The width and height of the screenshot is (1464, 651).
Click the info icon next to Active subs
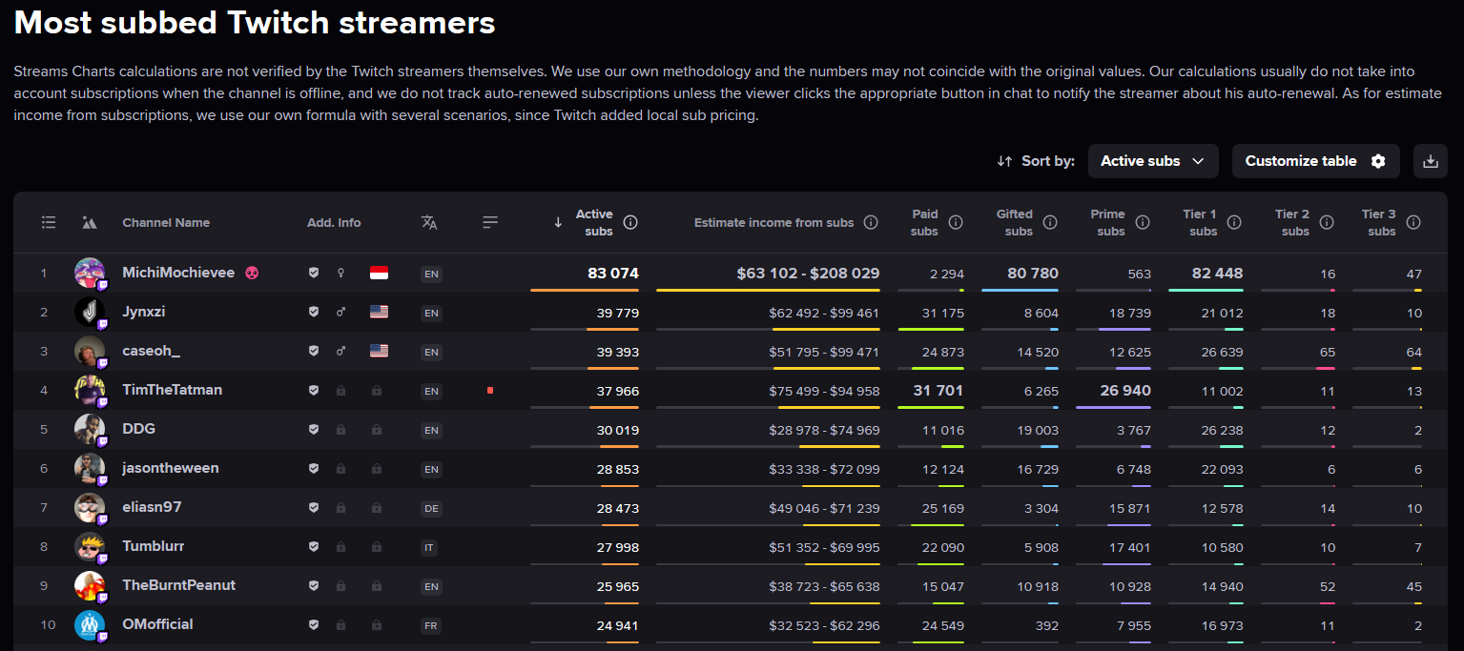pos(630,222)
